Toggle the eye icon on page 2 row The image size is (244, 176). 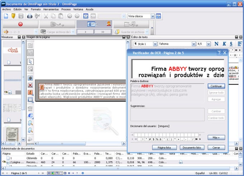[x=4, y=162]
